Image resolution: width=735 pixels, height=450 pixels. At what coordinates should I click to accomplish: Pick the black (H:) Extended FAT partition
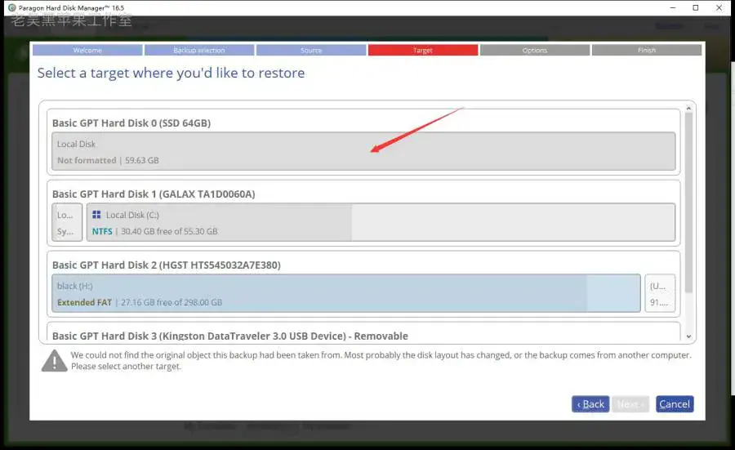346,293
